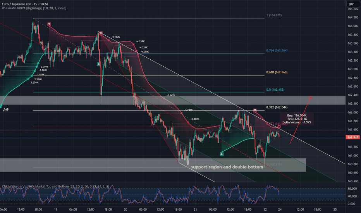Open the JPY currency selector
Viewport: 361px width, 213px height.
[352, 4]
